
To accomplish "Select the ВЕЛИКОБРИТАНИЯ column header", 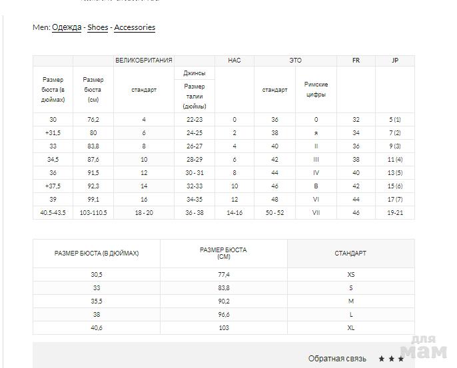I will (143, 61).
